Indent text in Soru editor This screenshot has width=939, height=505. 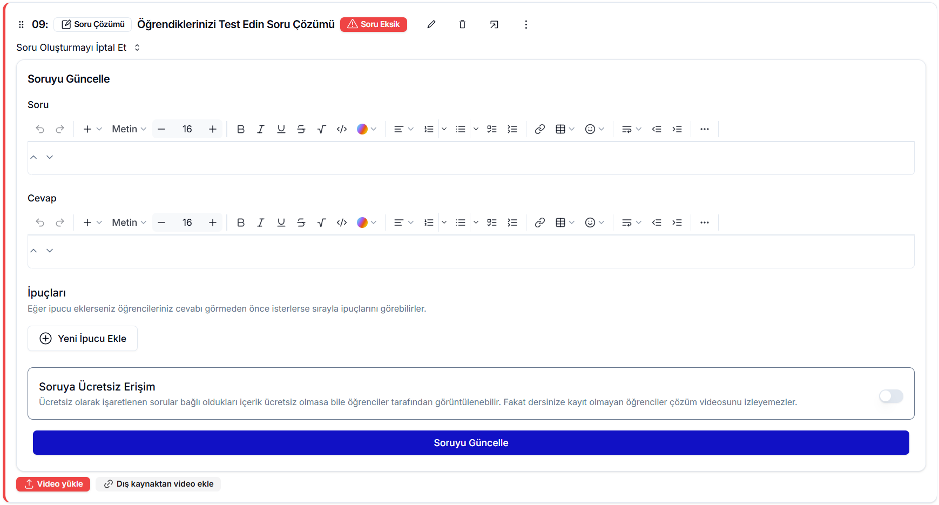click(x=677, y=129)
